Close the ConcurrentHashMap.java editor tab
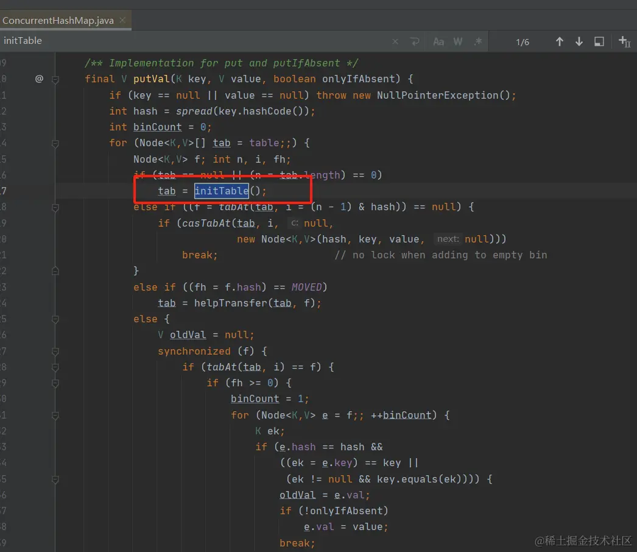 (122, 20)
